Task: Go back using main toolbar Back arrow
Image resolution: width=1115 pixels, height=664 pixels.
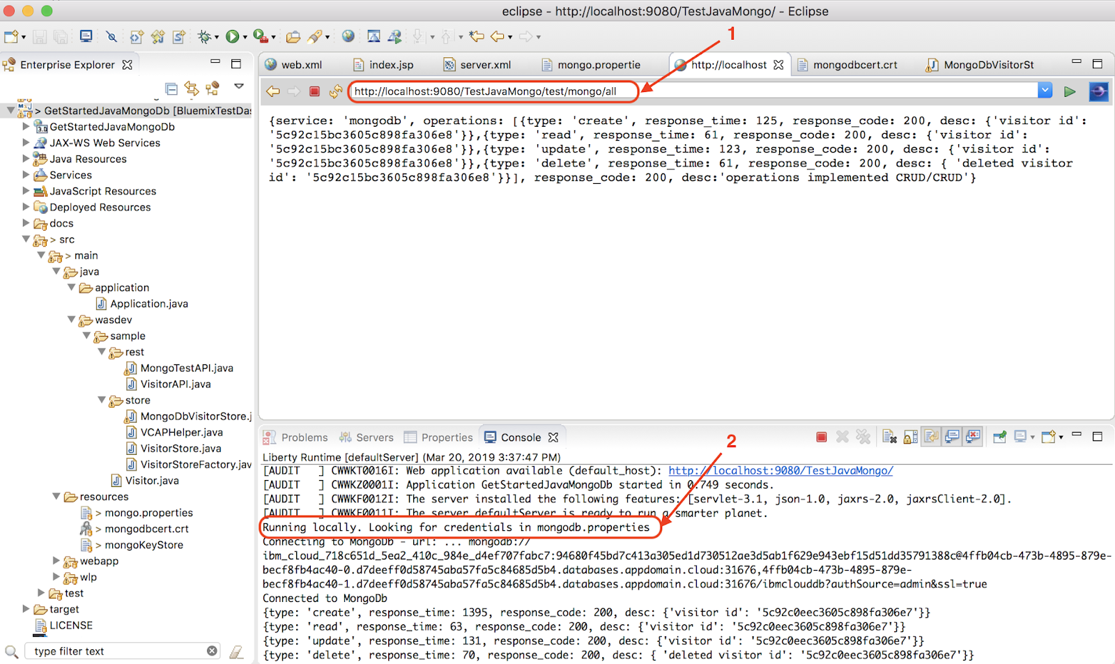Action: [498, 36]
